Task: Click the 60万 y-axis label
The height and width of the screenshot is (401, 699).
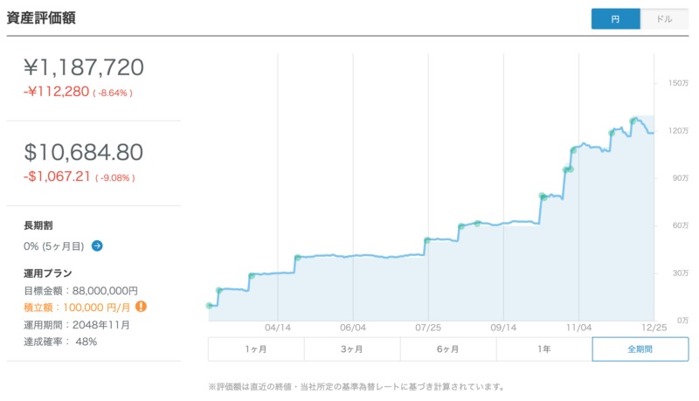Action: tap(681, 225)
